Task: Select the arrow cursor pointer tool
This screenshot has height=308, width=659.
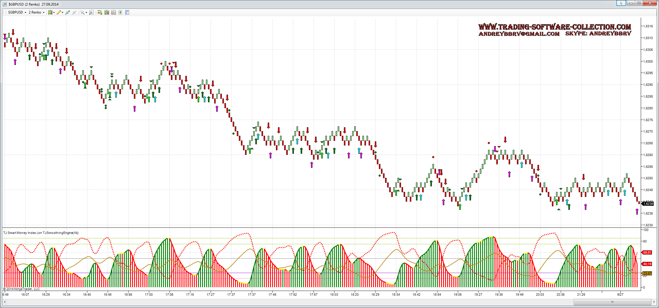Action: coord(83,12)
